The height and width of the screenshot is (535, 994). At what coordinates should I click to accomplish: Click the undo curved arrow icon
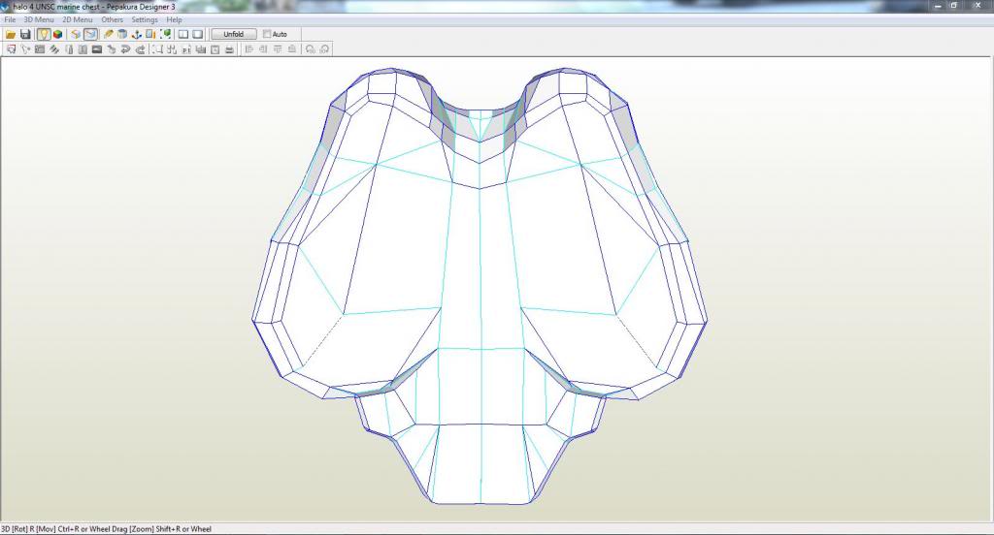(125, 49)
